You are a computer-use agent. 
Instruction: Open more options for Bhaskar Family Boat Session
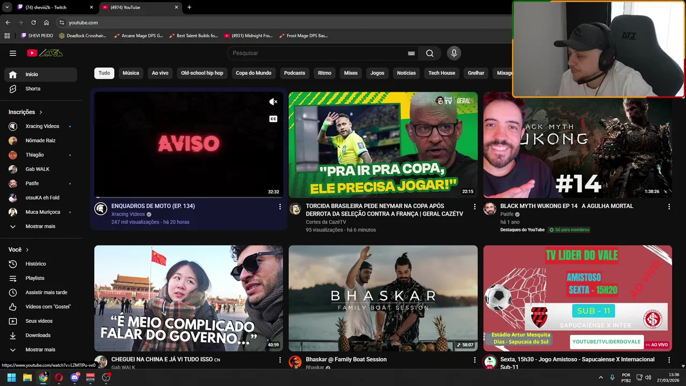(x=474, y=360)
